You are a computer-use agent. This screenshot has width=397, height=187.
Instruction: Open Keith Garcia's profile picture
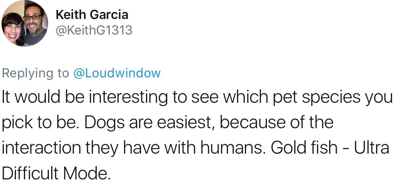coord(25,24)
